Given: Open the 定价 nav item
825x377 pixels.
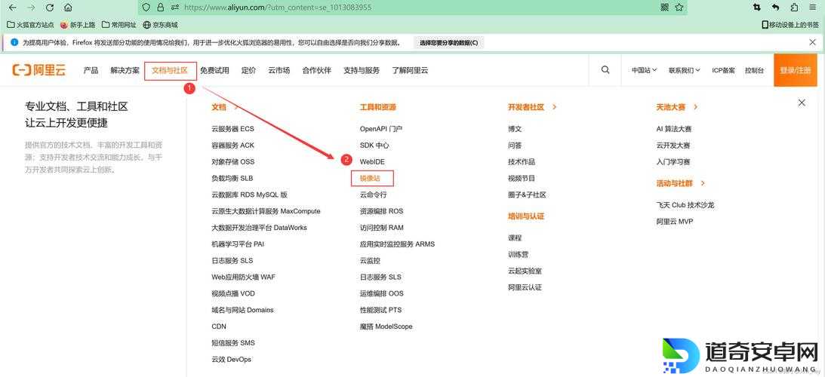Looking at the screenshot, I should 249,70.
